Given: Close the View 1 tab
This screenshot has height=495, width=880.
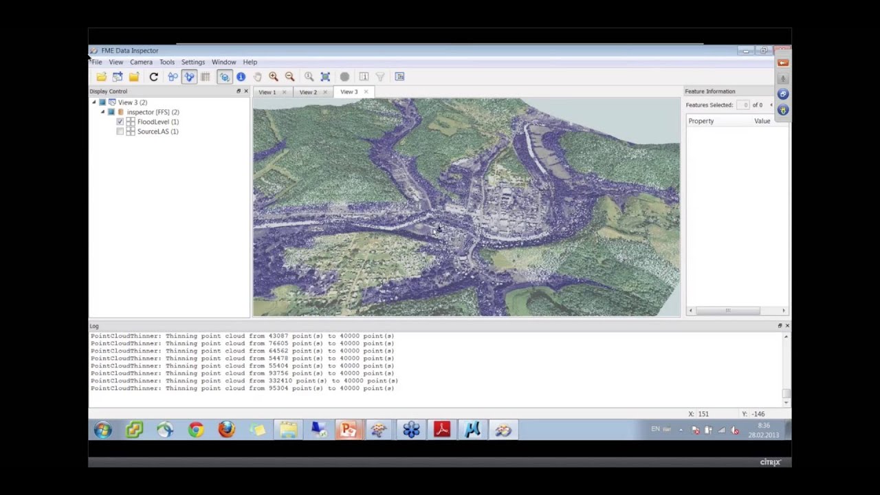Looking at the screenshot, I should pos(284,92).
